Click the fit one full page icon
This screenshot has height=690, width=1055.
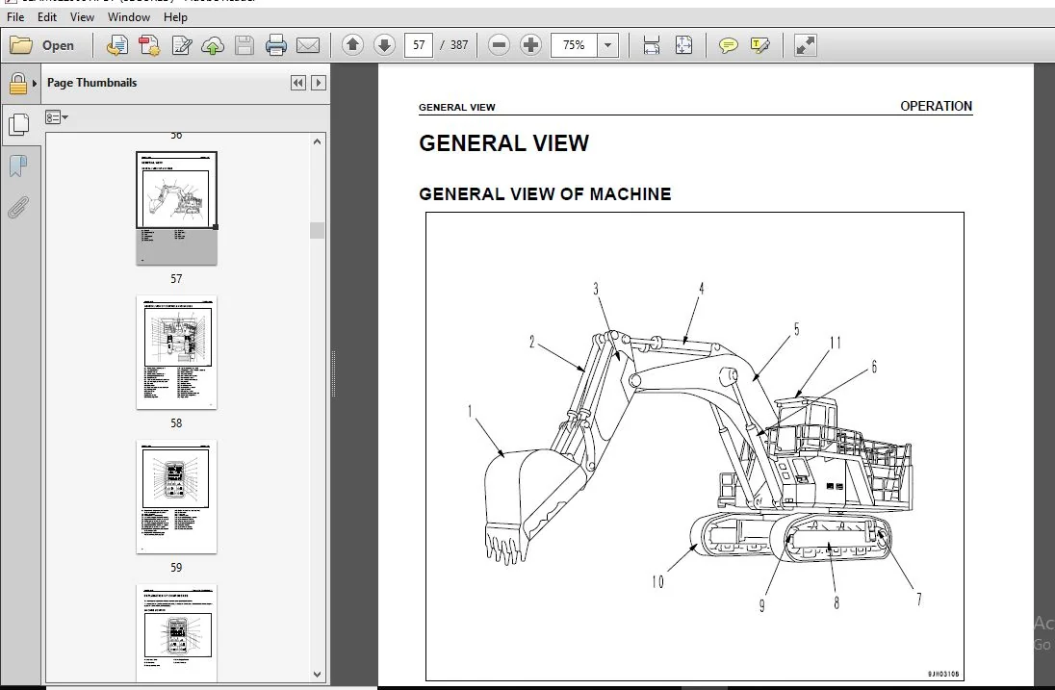click(683, 45)
